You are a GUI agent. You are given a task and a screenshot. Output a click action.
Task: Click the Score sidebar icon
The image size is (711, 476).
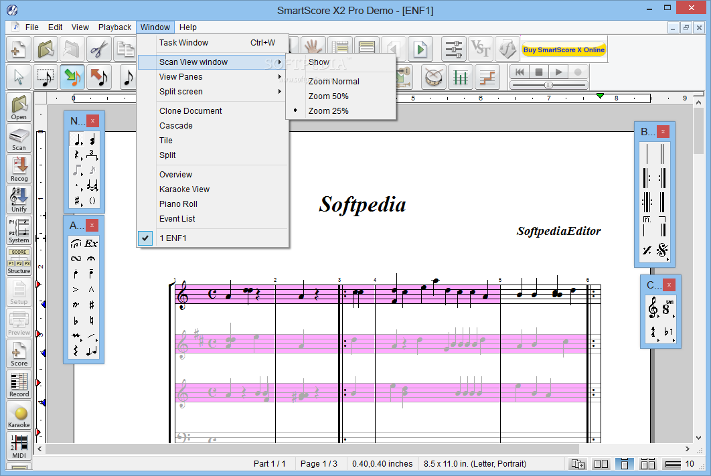pos(19,354)
